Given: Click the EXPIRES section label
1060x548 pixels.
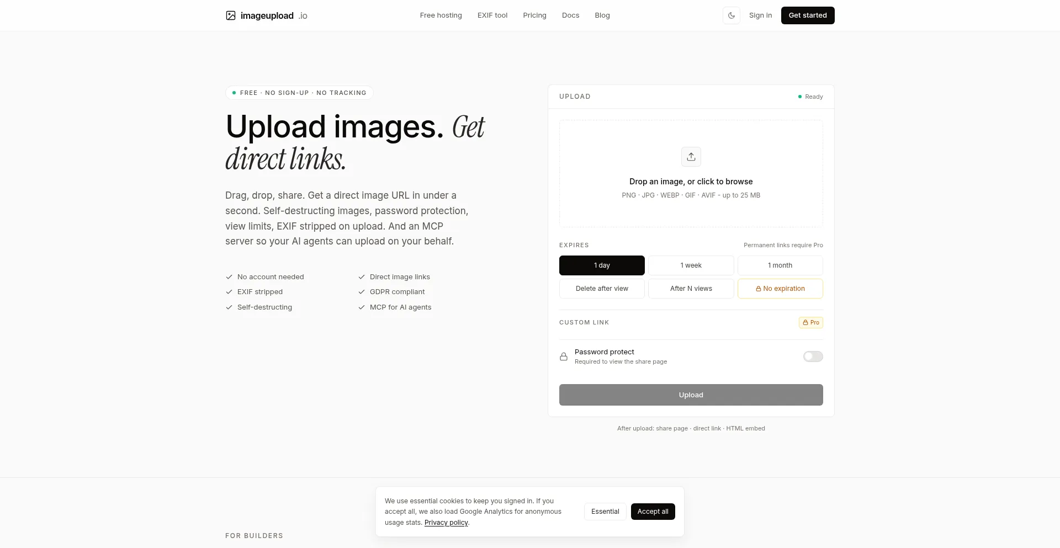Looking at the screenshot, I should pyautogui.click(x=574, y=245).
